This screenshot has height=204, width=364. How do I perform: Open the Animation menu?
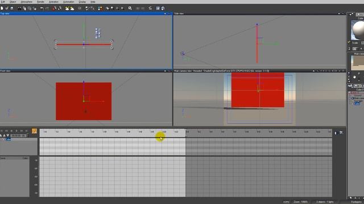53,2
